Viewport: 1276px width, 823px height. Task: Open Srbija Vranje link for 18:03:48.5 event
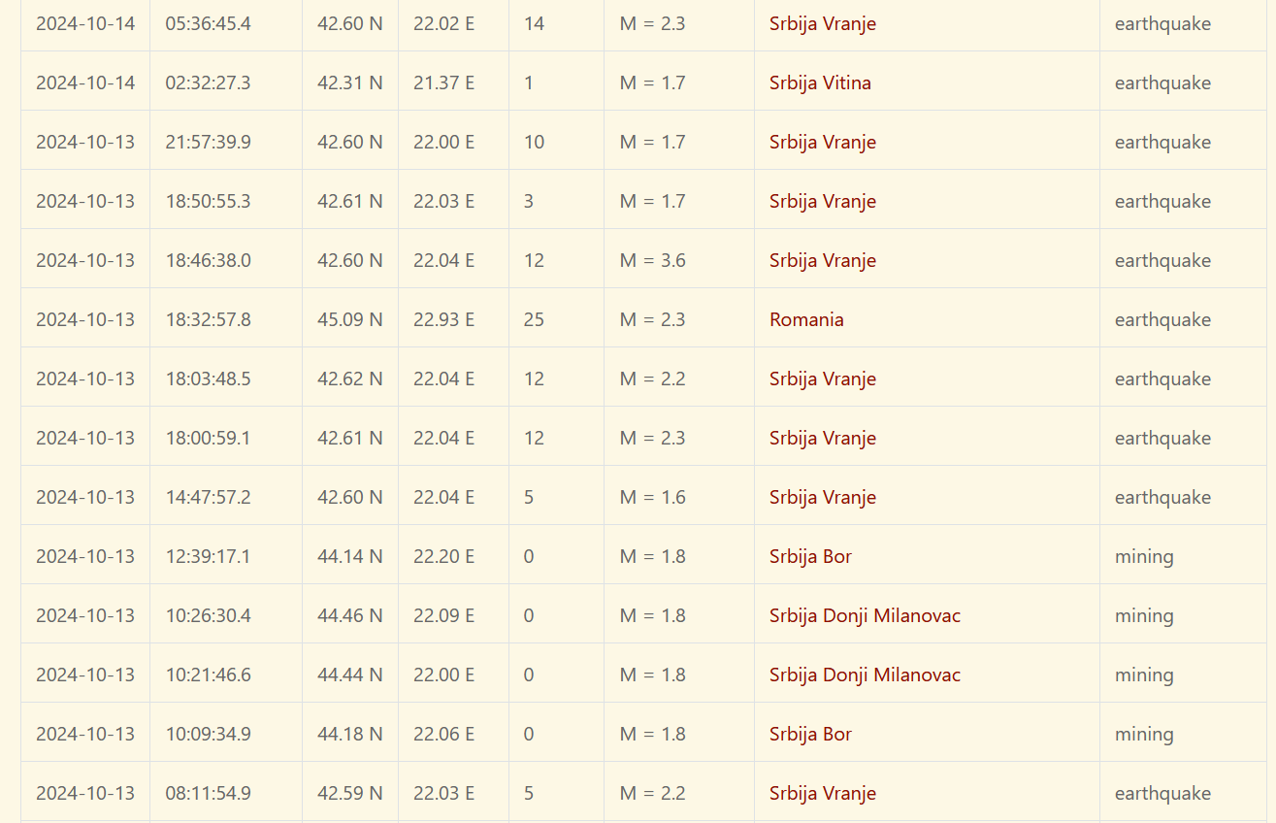(x=822, y=379)
